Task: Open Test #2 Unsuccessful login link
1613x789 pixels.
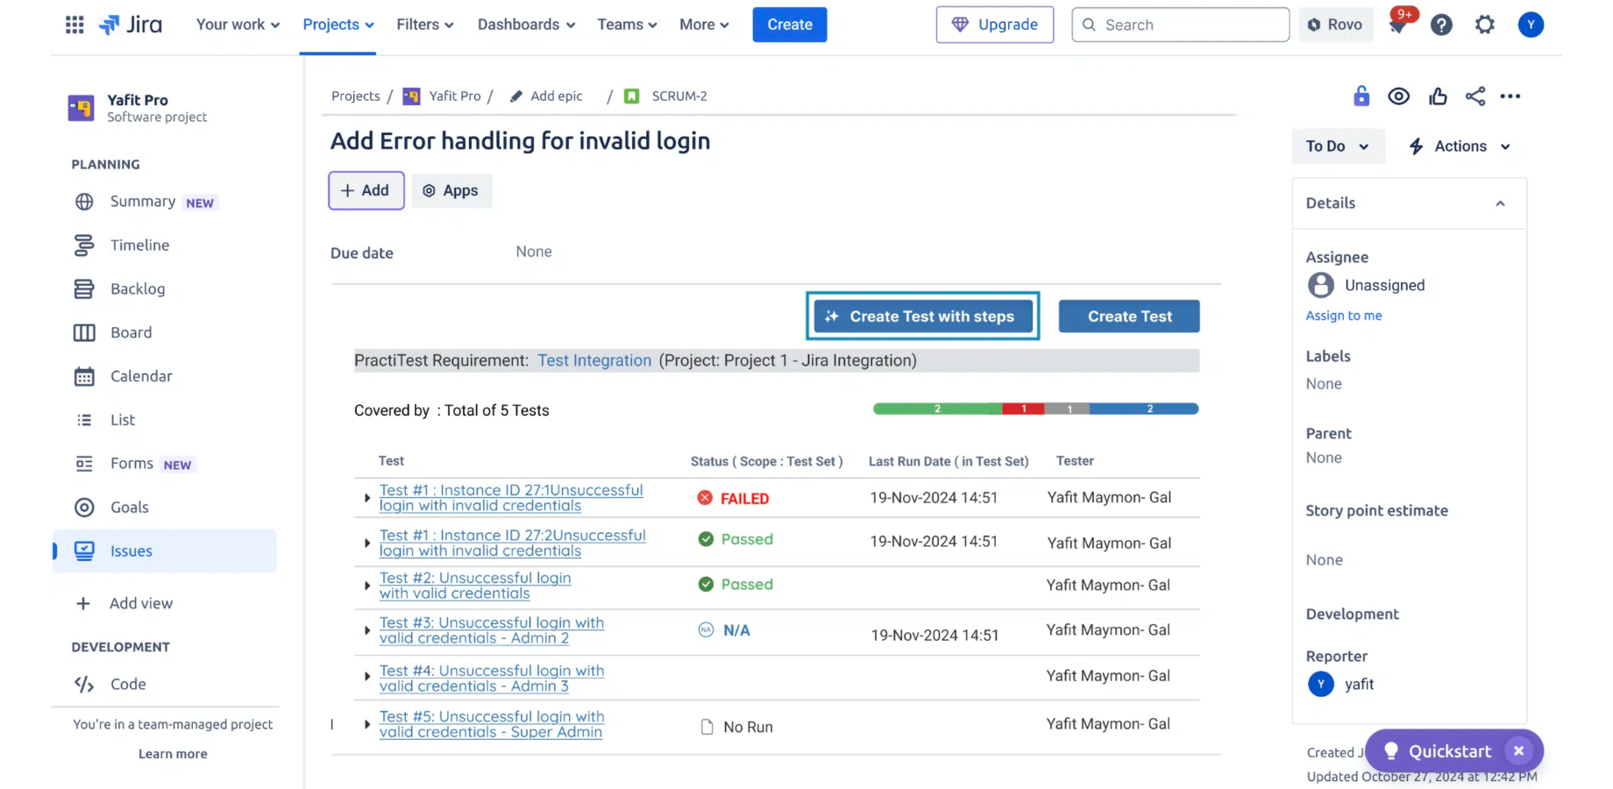Action: (x=474, y=586)
